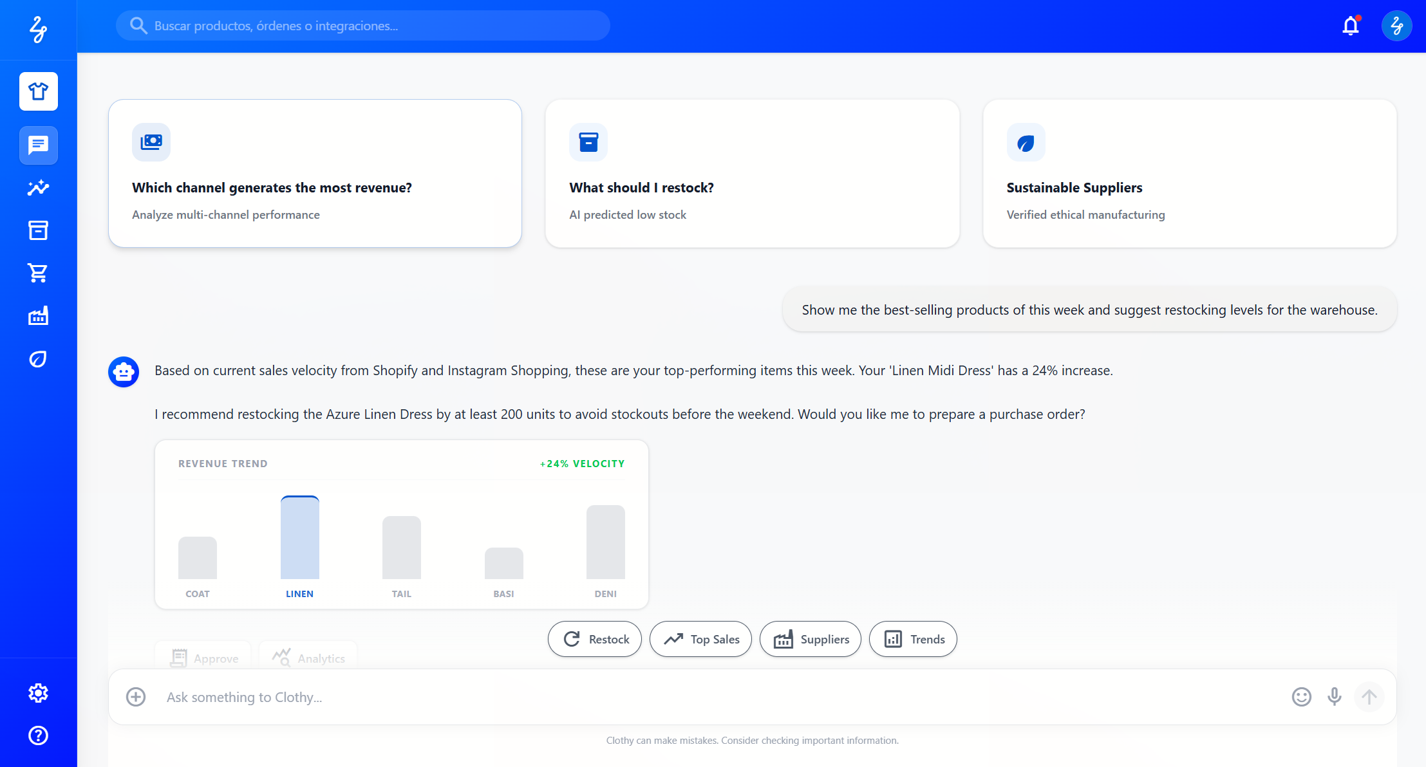Click the plus attachment icon
Image resolution: width=1426 pixels, height=767 pixels.
coord(136,697)
